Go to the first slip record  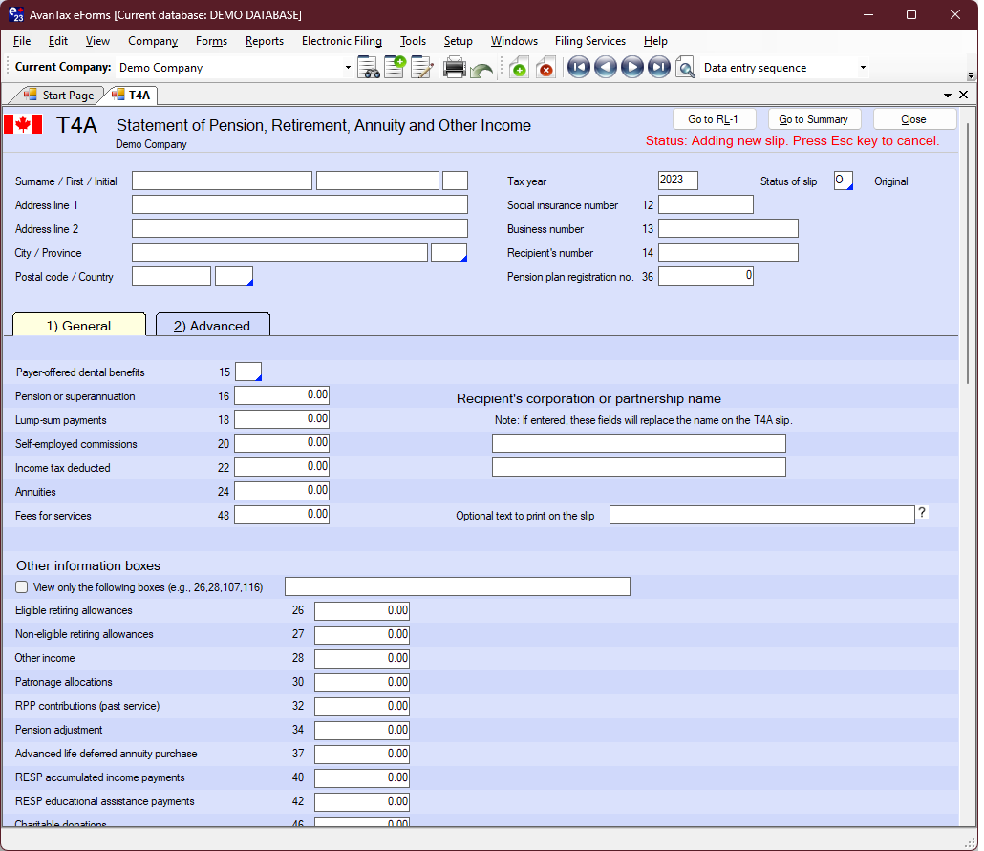tap(578, 68)
